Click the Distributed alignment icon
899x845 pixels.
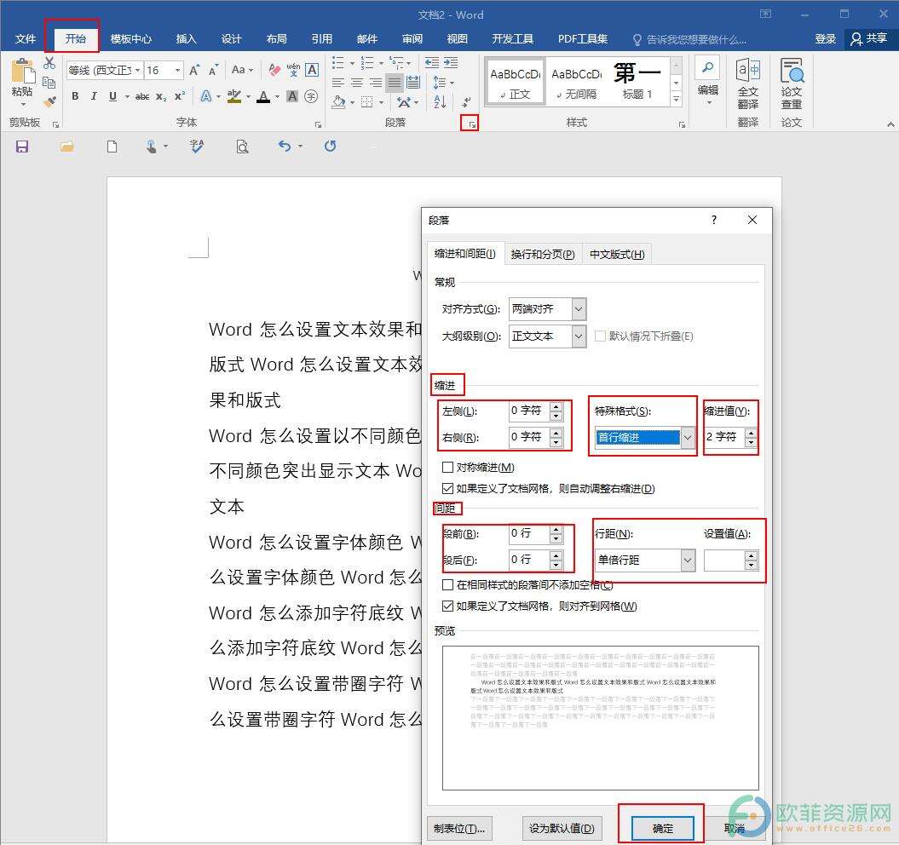(x=412, y=83)
